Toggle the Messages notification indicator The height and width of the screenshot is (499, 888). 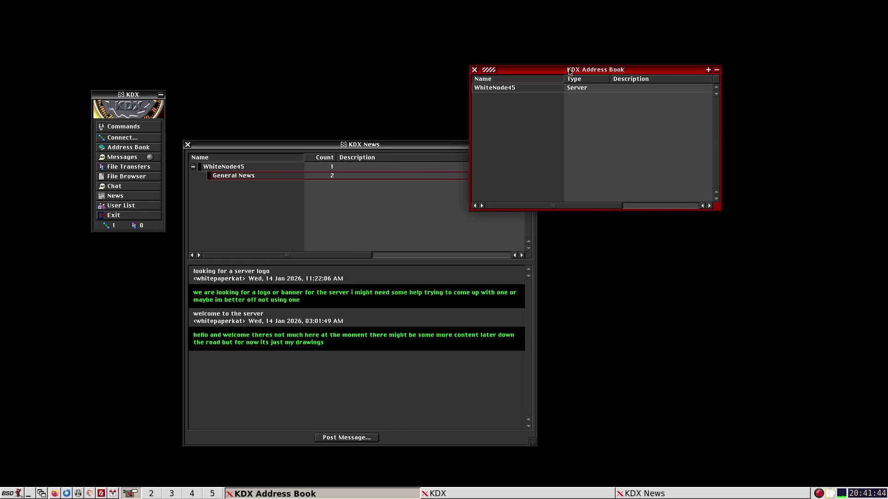click(149, 157)
